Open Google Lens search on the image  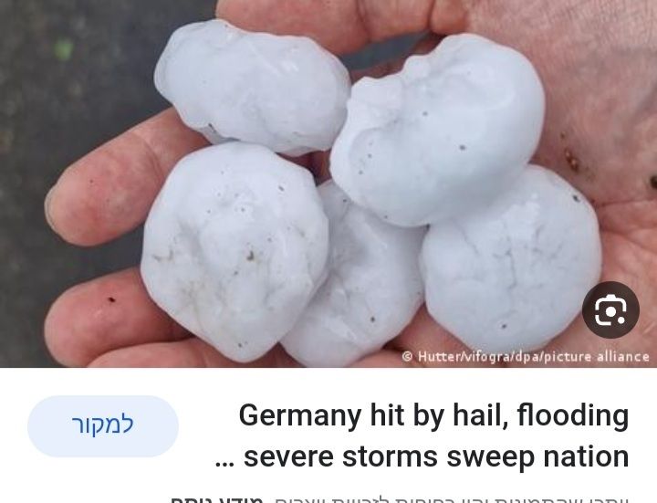pos(610,309)
